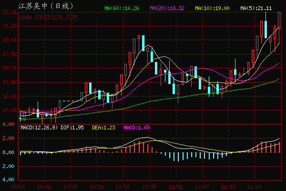Click the 10/08 date label

(x=70, y=187)
